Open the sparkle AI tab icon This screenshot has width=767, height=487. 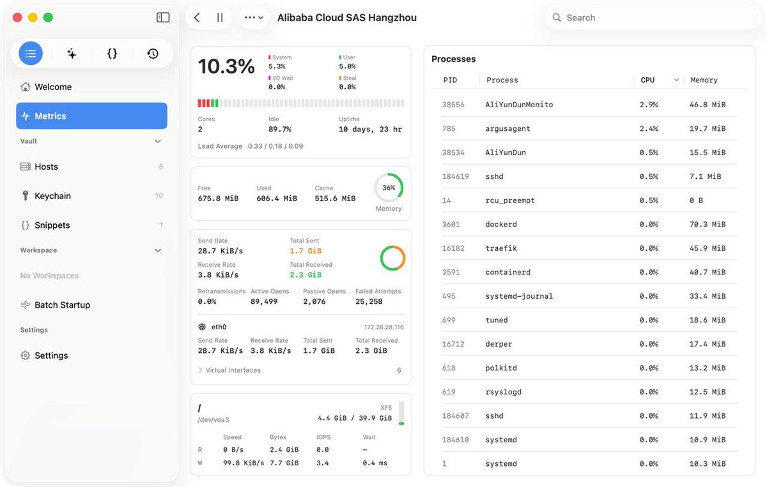pyautogui.click(x=72, y=54)
